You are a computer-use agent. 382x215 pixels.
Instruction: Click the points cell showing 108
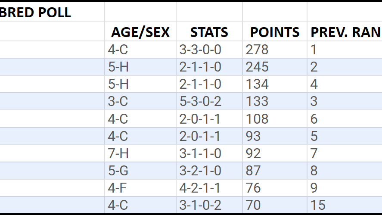pyautogui.click(x=275, y=119)
